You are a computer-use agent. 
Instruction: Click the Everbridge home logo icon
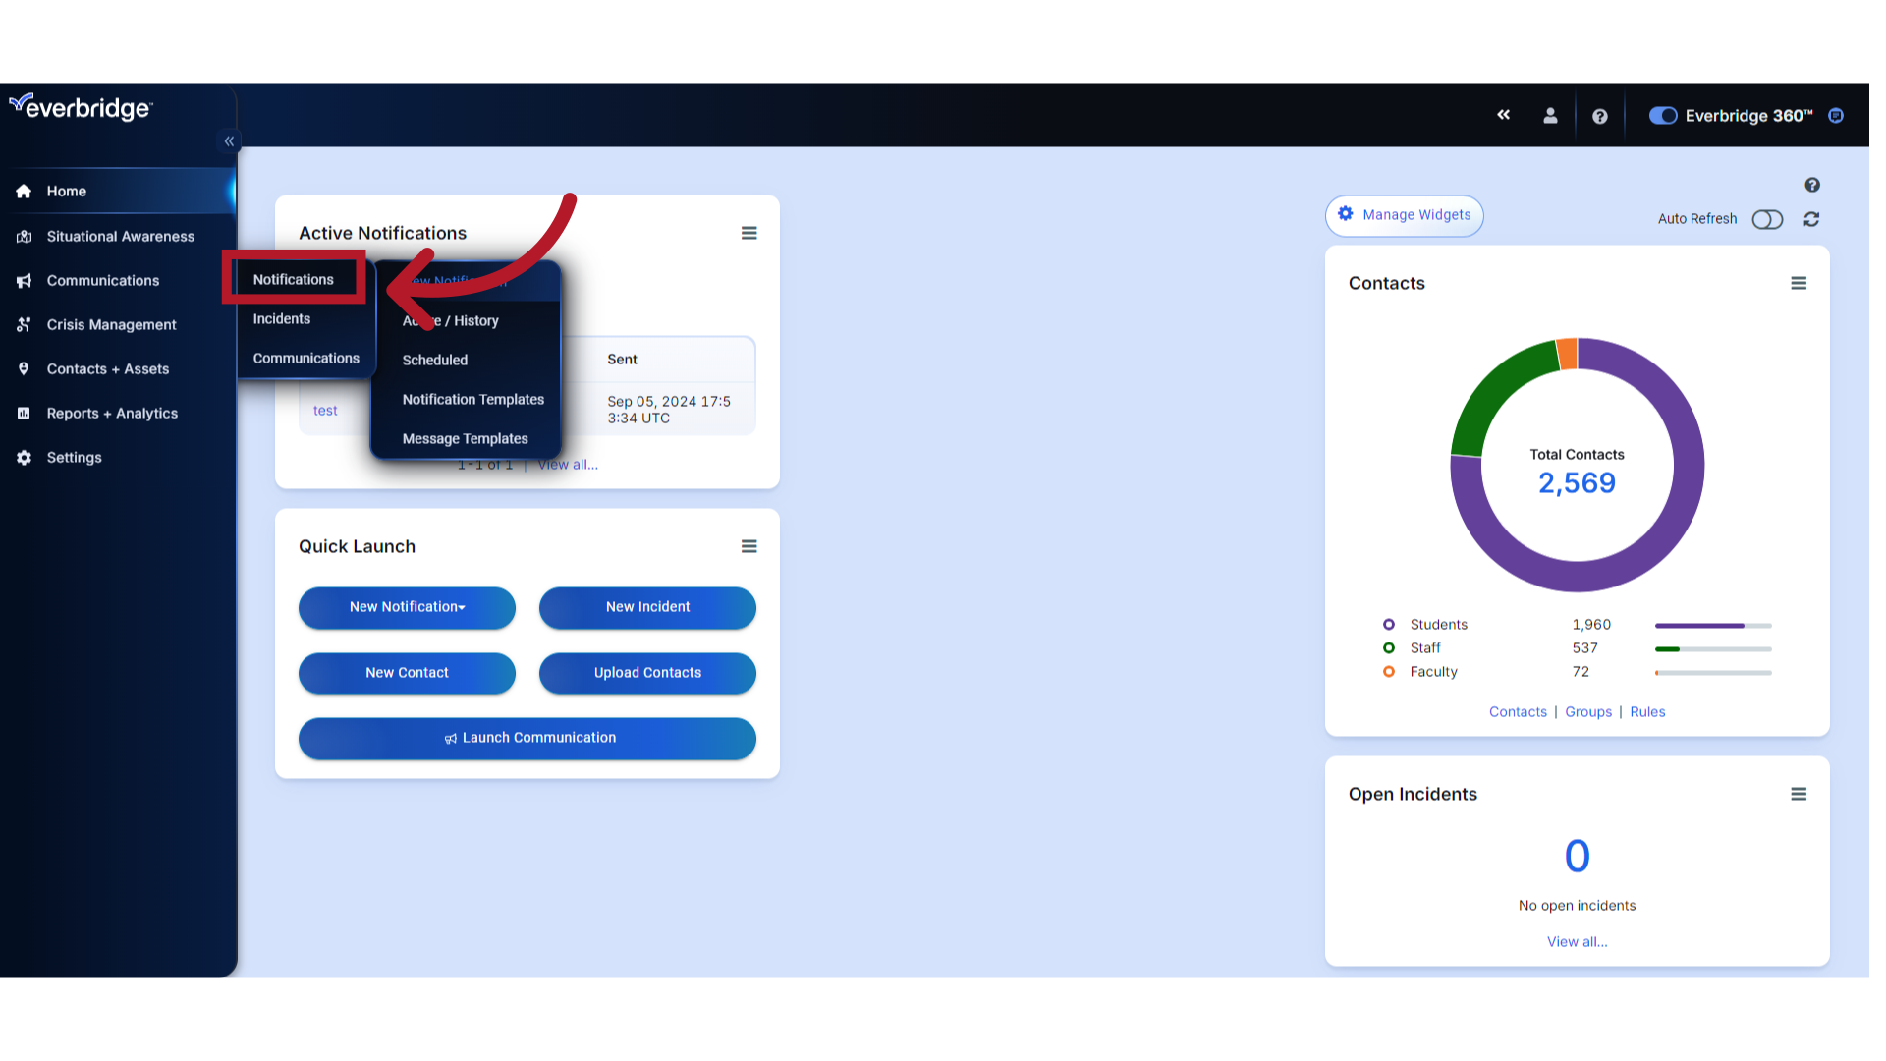click(x=81, y=107)
